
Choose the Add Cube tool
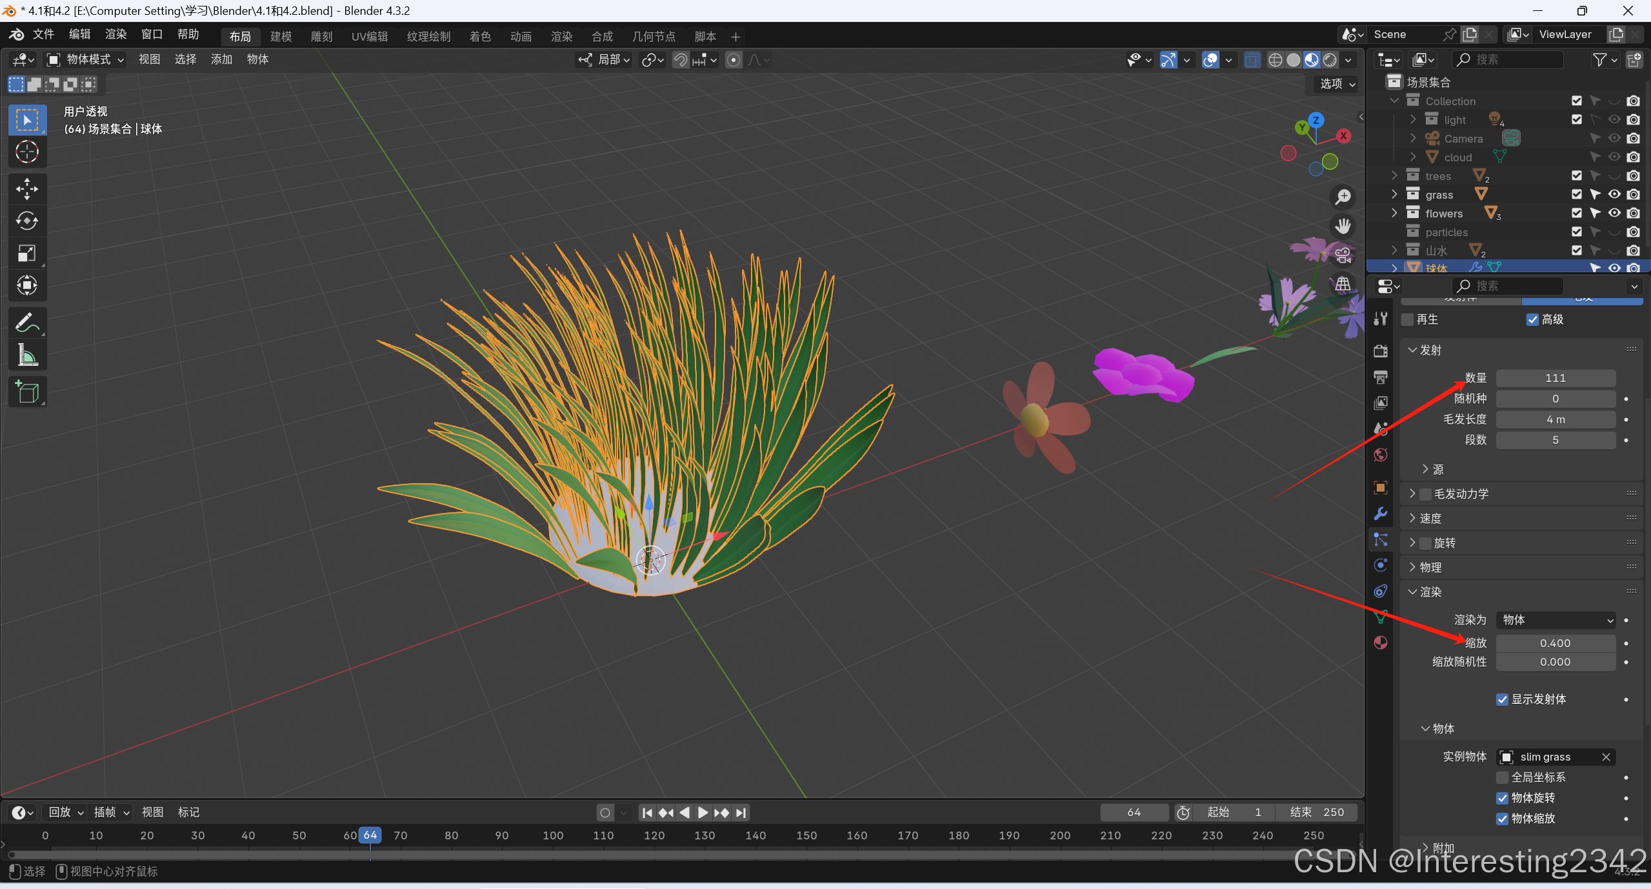click(x=26, y=392)
